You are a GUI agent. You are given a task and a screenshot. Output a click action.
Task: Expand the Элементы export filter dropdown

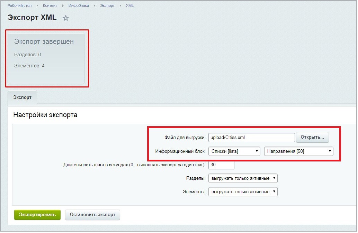pyautogui.click(x=243, y=192)
